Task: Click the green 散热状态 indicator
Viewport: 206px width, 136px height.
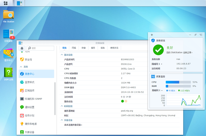Action: (x=122, y=101)
